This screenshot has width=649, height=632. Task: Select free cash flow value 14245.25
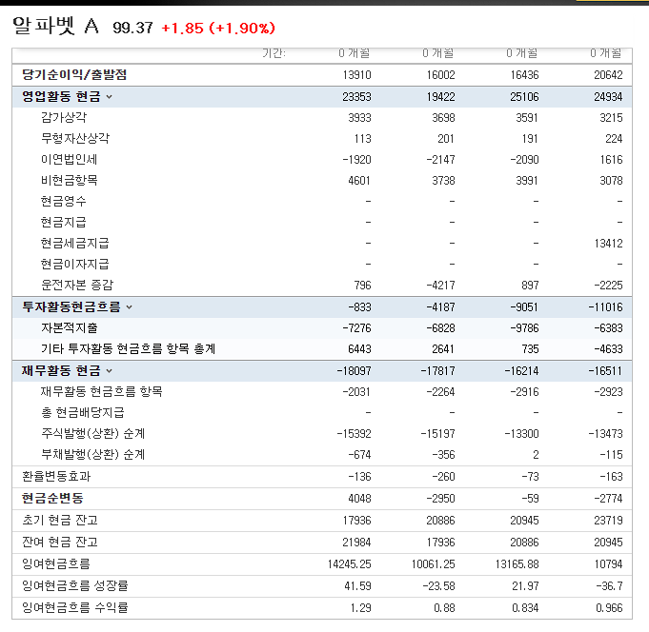click(x=350, y=564)
